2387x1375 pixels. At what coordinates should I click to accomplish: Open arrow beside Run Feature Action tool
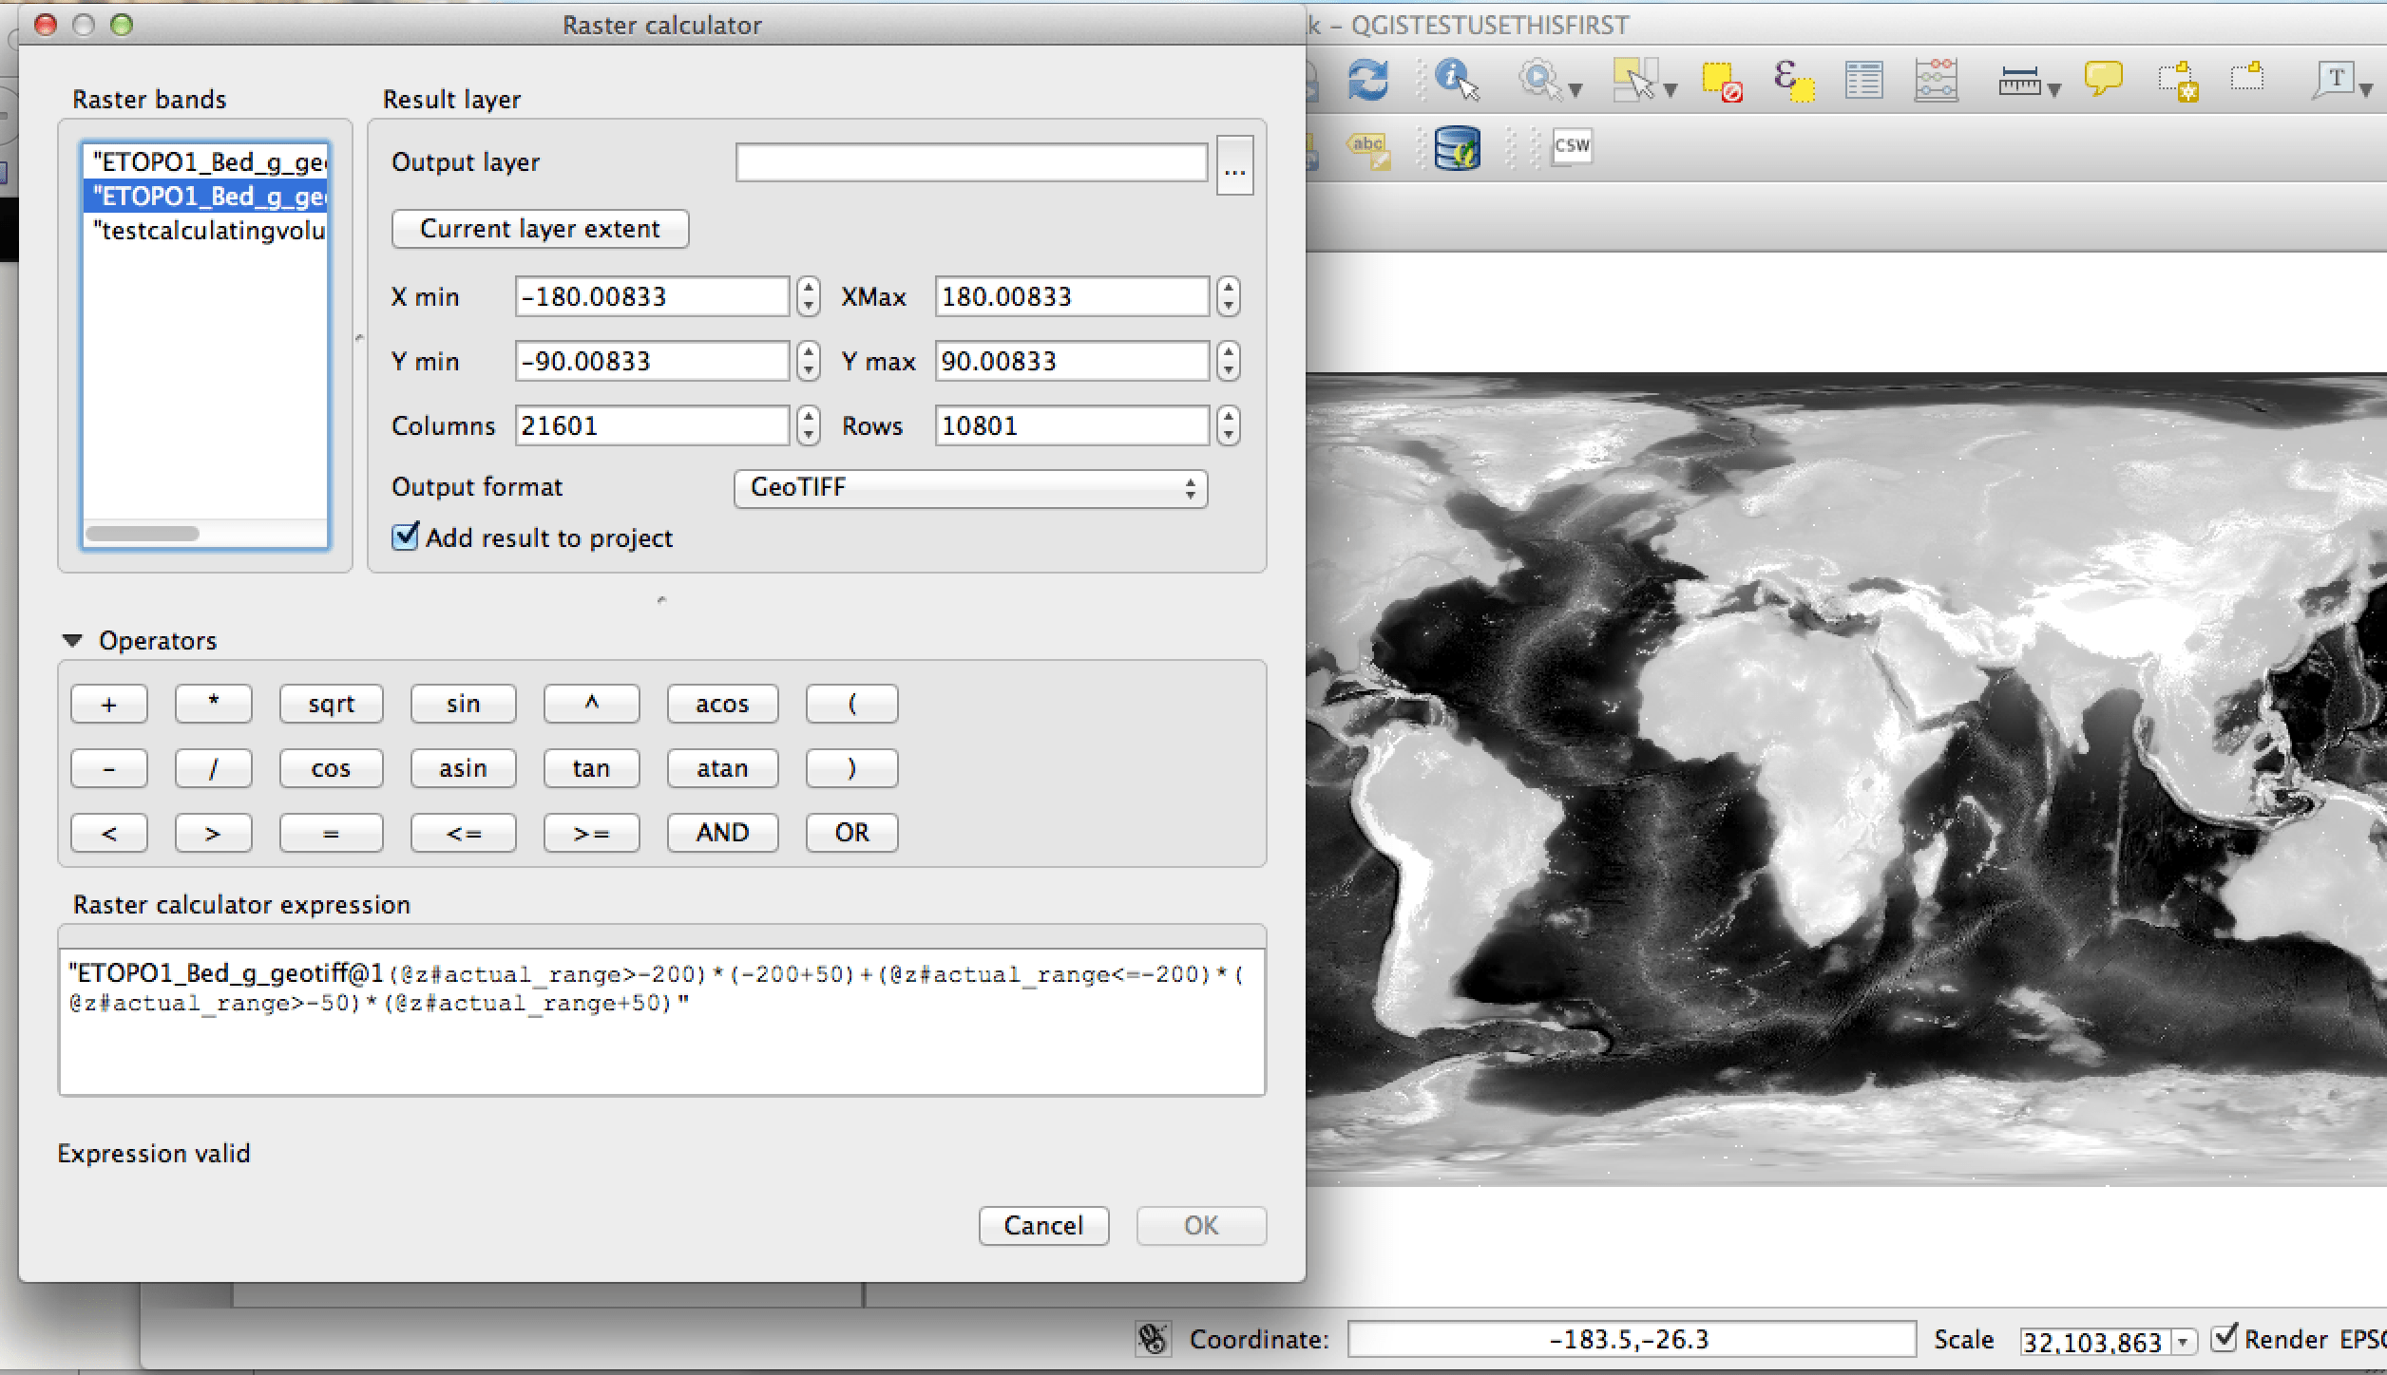point(1575,90)
